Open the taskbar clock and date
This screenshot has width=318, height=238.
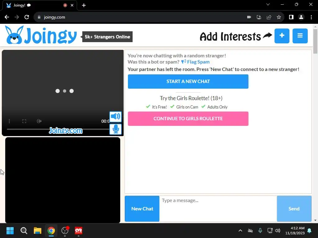pos(295,231)
